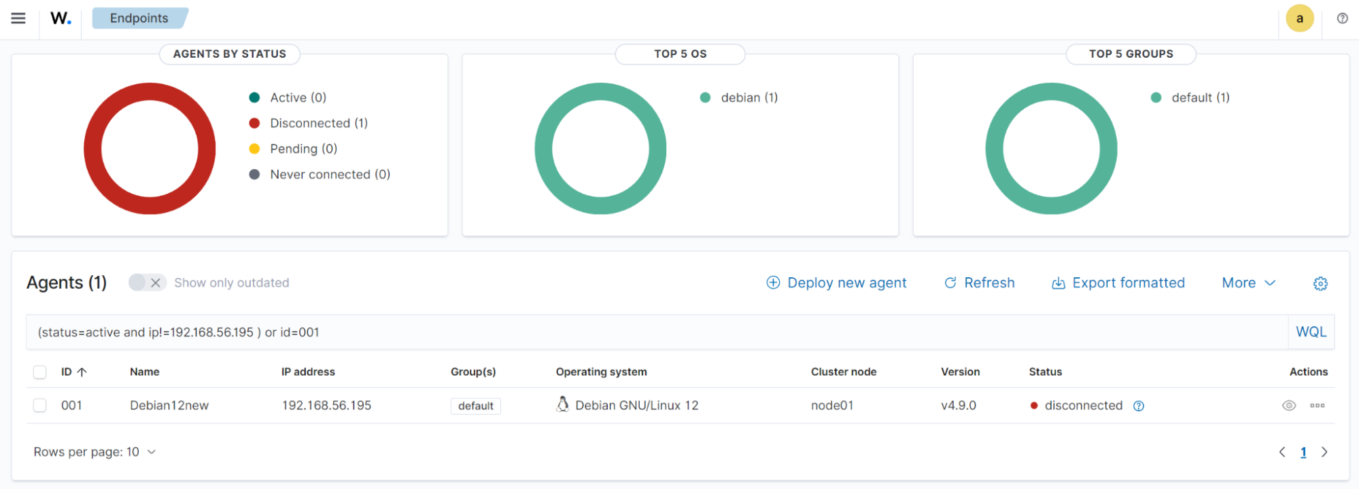Toggle Show only outdated switch
This screenshot has width=1359, height=490.
(x=147, y=283)
